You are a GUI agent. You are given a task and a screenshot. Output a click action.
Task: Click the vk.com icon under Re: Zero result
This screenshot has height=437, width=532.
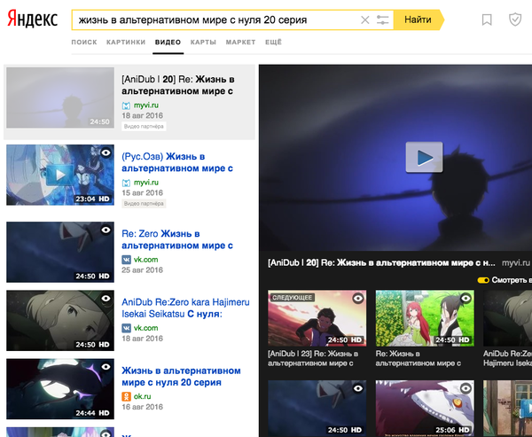[126, 258]
